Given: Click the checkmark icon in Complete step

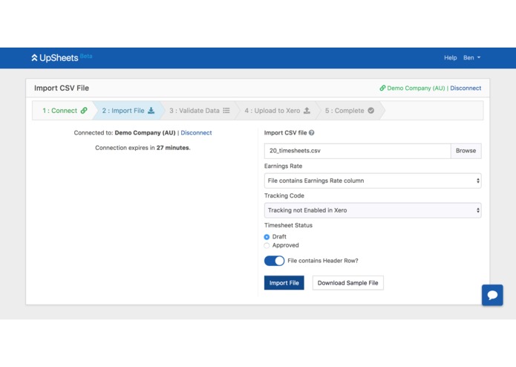Looking at the screenshot, I should coord(371,111).
